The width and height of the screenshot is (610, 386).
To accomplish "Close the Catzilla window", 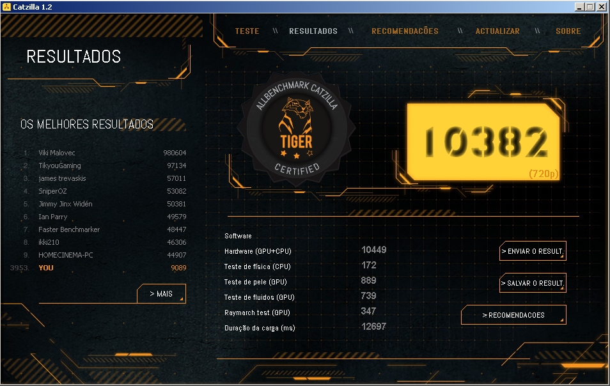I will 602,6.
